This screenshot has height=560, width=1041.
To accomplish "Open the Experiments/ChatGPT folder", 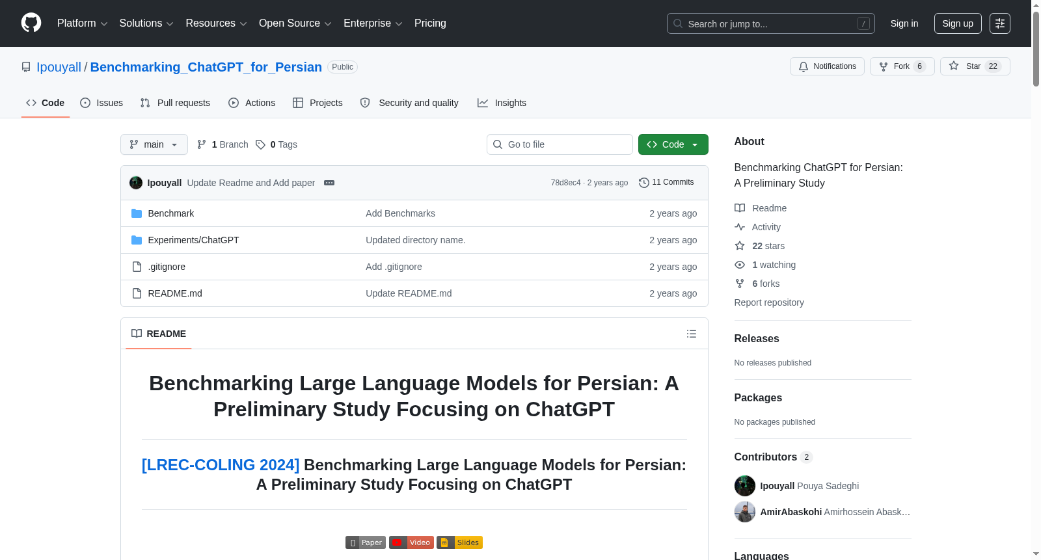I will click(x=194, y=240).
